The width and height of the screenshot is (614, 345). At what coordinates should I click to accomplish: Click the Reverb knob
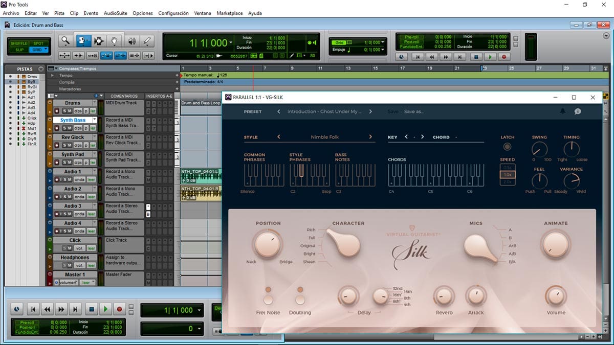(444, 296)
